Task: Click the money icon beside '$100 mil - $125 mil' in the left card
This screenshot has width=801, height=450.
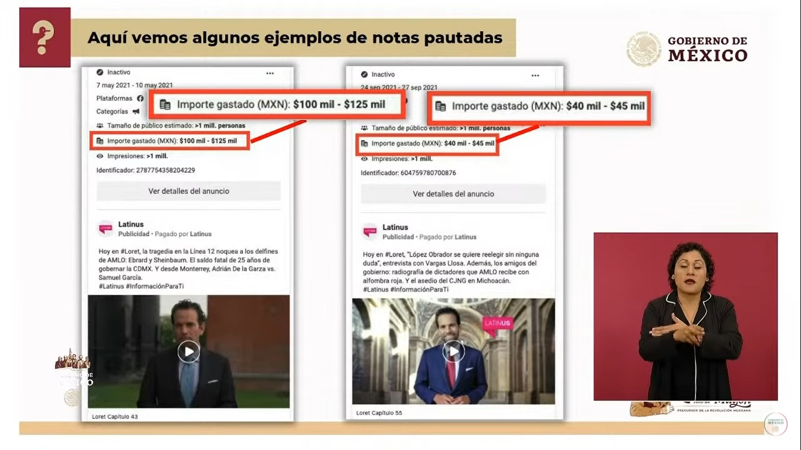Action: click(100, 141)
